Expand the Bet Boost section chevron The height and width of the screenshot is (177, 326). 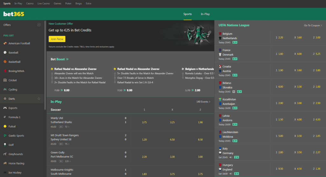click(x=67, y=59)
